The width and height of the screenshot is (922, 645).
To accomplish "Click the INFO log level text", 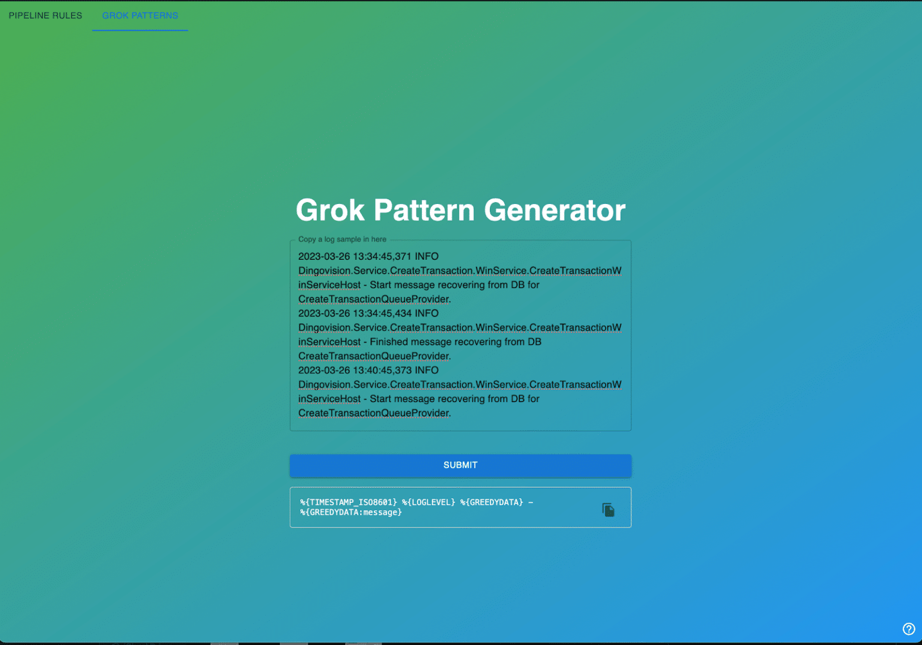I will (x=428, y=256).
